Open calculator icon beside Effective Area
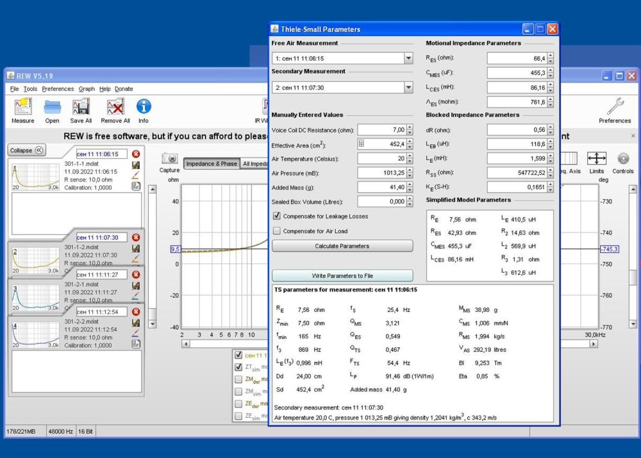The width and height of the screenshot is (641, 458). click(x=362, y=144)
